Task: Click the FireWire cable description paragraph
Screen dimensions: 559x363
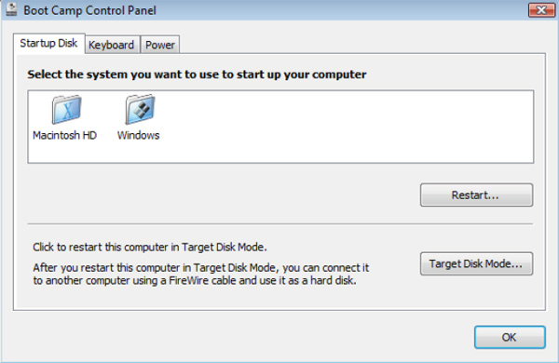Action: (x=201, y=274)
